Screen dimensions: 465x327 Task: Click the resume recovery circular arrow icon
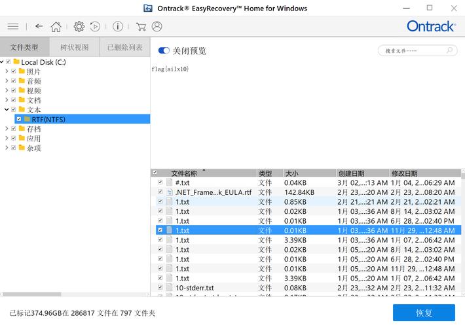(x=95, y=27)
